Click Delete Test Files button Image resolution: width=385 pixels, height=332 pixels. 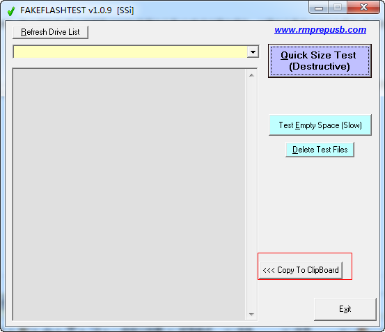[x=320, y=150]
